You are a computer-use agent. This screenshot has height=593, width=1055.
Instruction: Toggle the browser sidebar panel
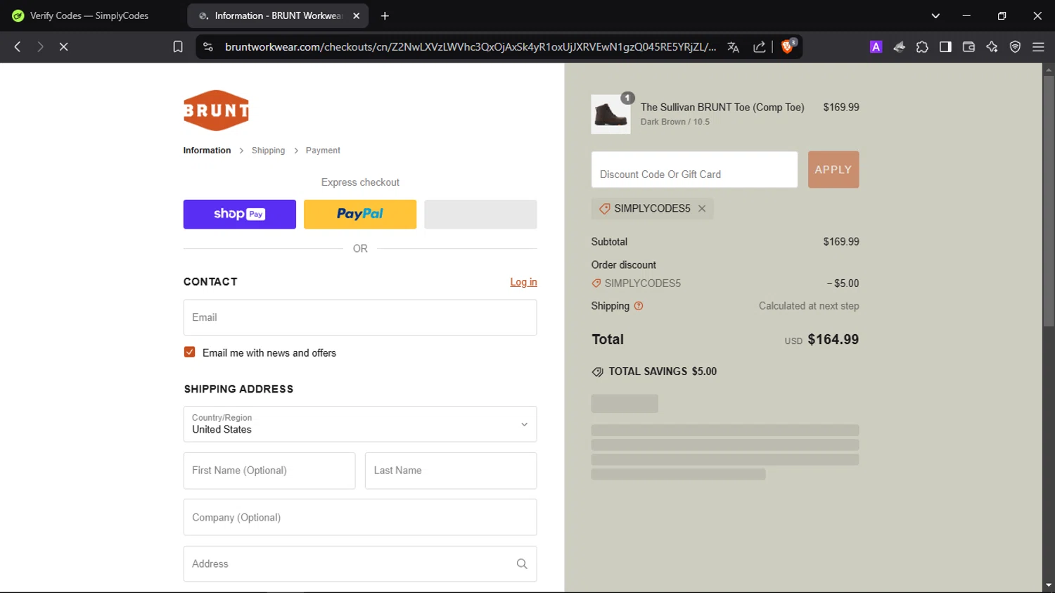[x=945, y=46]
